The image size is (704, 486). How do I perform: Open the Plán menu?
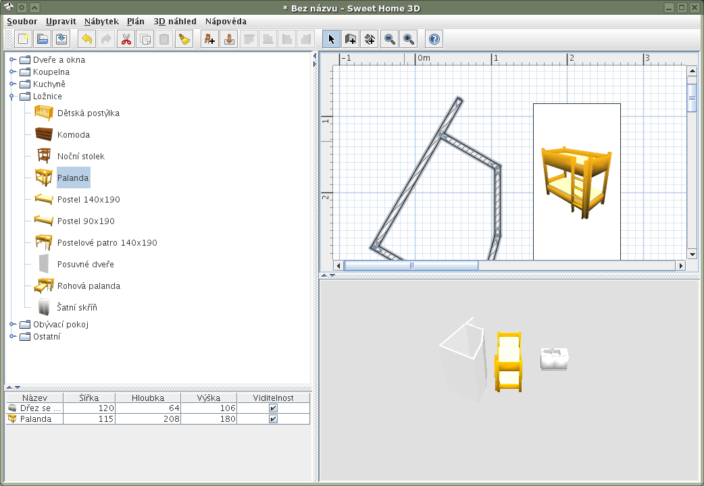click(x=136, y=21)
